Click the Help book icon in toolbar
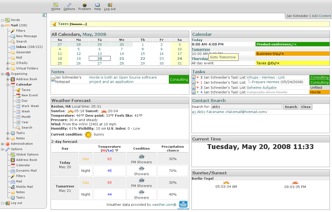 98,5
